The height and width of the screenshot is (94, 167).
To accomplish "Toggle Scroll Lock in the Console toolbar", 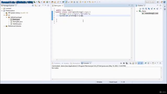I will [133, 63].
